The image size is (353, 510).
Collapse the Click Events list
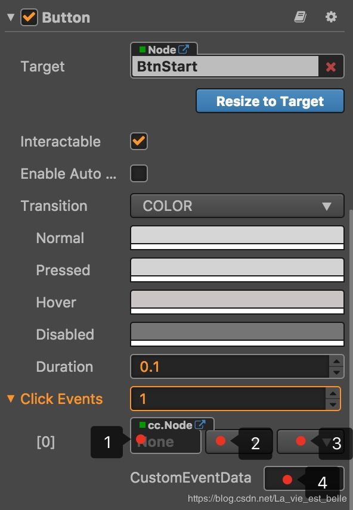(x=11, y=399)
